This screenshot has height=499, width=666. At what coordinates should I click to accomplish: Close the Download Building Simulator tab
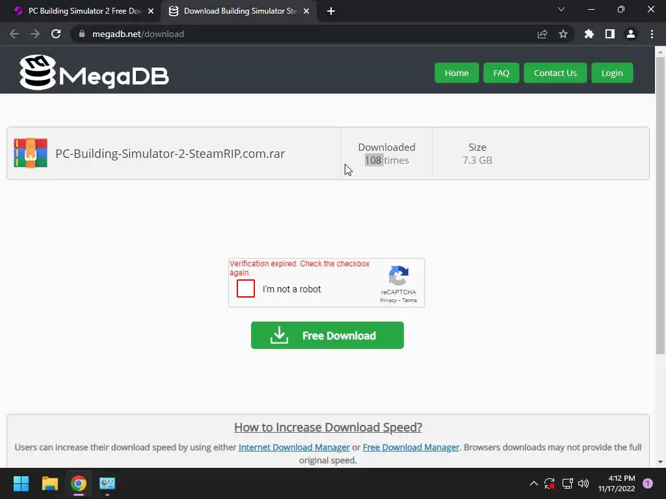306,11
